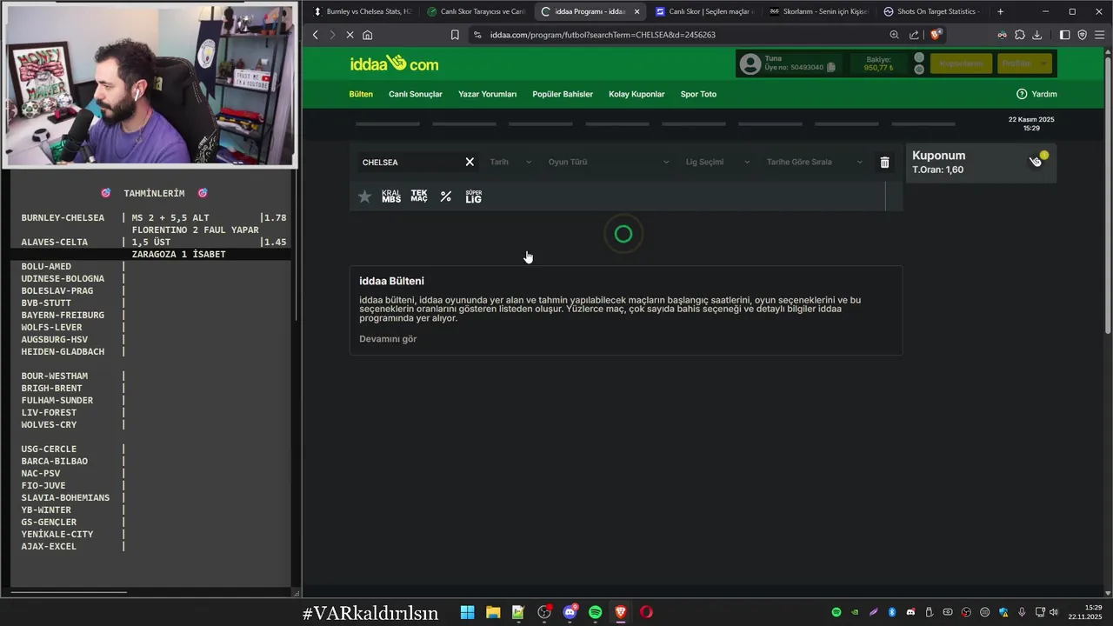The width and height of the screenshot is (1113, 626).
Task: Click the Brave taskbar icon
Action: point(621,612)
